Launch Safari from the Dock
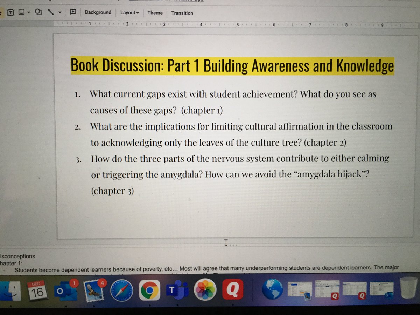The height and width of the screenshot is (315, 420). [122, 290]
